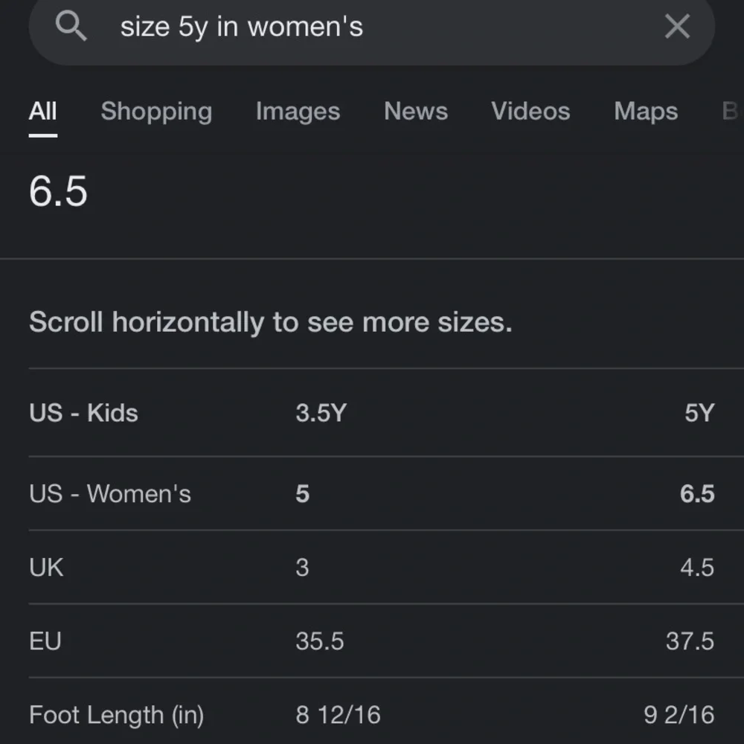The width and height of the screenshot is (744, 744).
Task: Select the All results tab
Action: tap(42, 112)
